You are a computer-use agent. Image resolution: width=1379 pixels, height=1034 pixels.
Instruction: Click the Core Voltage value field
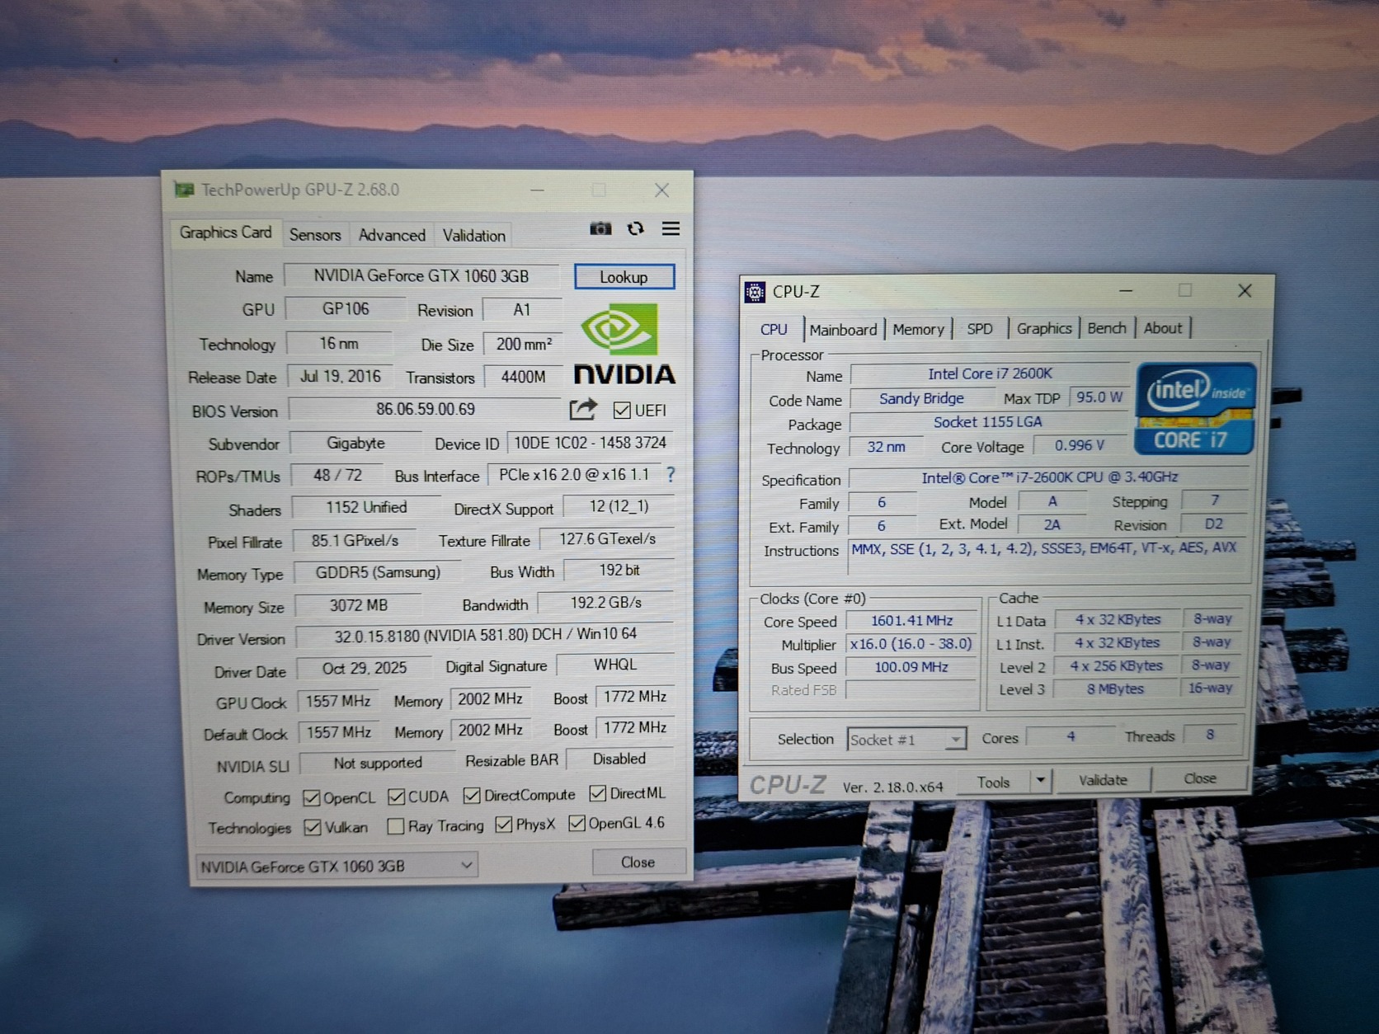point(1080,445)
